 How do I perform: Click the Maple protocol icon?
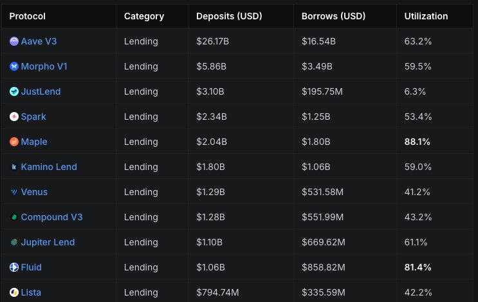(x=14, y=142)
